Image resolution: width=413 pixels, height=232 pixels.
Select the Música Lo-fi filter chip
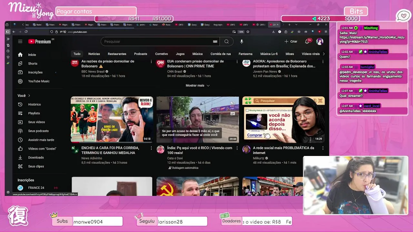[x=269, y=54]
